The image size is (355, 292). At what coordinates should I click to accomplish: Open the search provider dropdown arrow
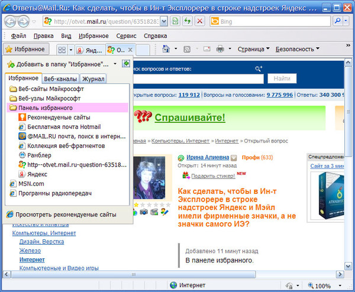pos(346,21)
